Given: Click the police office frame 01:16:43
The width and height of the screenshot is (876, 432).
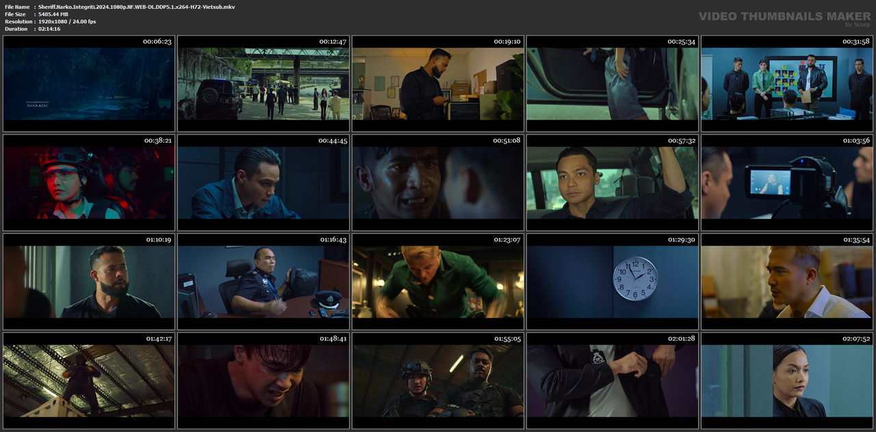Looking at the screenshot, I should point(263,282).
